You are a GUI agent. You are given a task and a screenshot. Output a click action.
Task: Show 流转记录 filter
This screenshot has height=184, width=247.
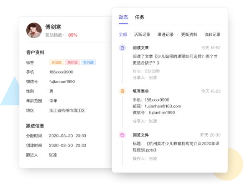tap(212, 35)
